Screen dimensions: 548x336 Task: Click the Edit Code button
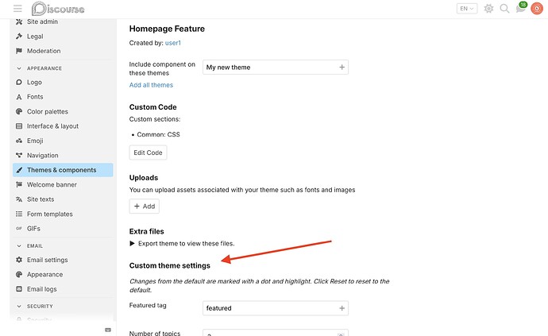pyautogui.click(x=148, y=153)
